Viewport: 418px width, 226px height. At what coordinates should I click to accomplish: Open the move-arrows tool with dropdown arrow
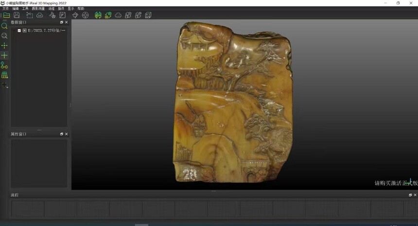tap(4, 85)
